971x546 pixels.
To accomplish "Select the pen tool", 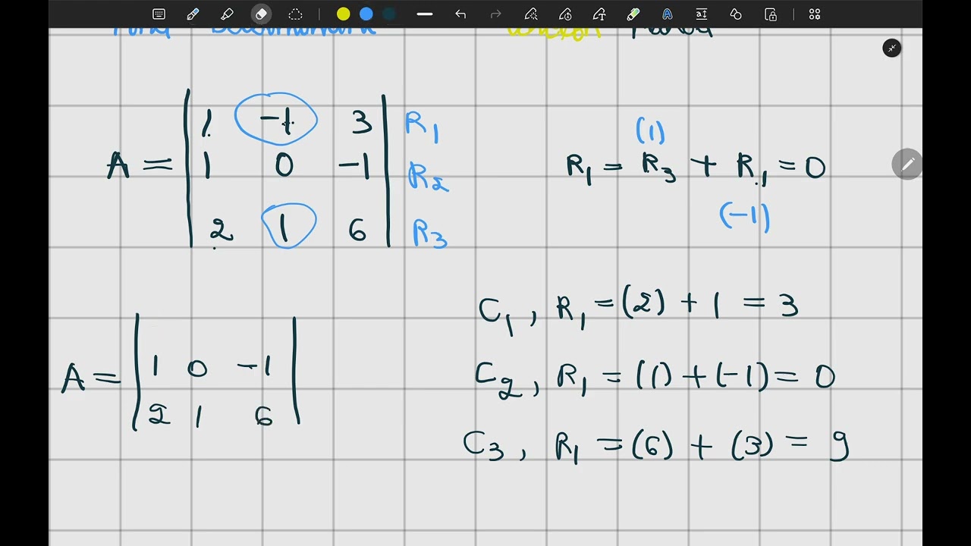I will [x=193, y=14].
